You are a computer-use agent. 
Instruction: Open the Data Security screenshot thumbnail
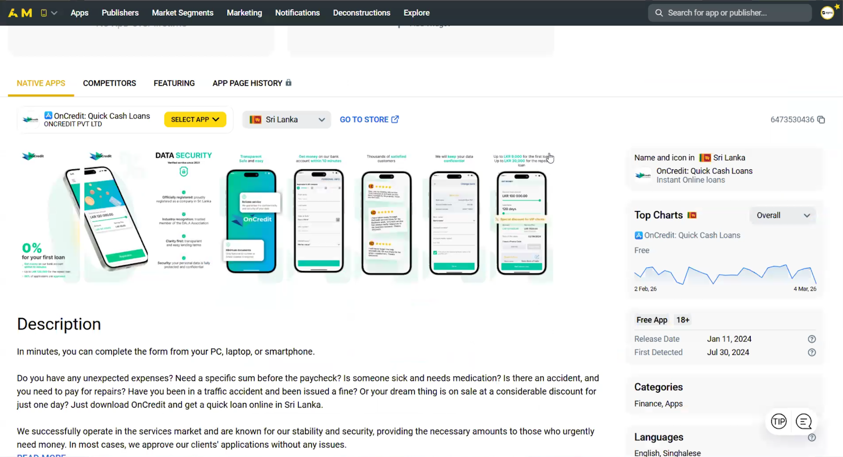tap(183, 213)
